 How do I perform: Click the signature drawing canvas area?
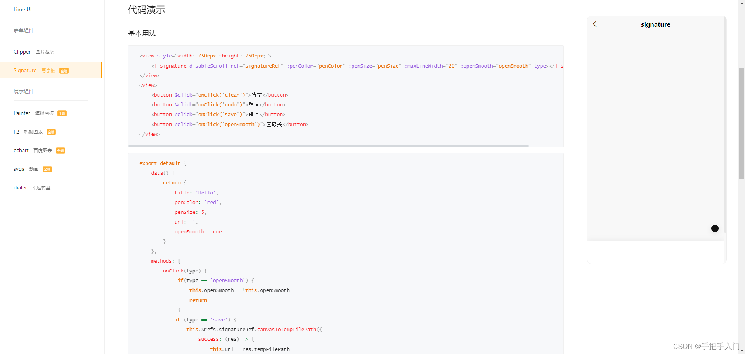pos(655,136)
